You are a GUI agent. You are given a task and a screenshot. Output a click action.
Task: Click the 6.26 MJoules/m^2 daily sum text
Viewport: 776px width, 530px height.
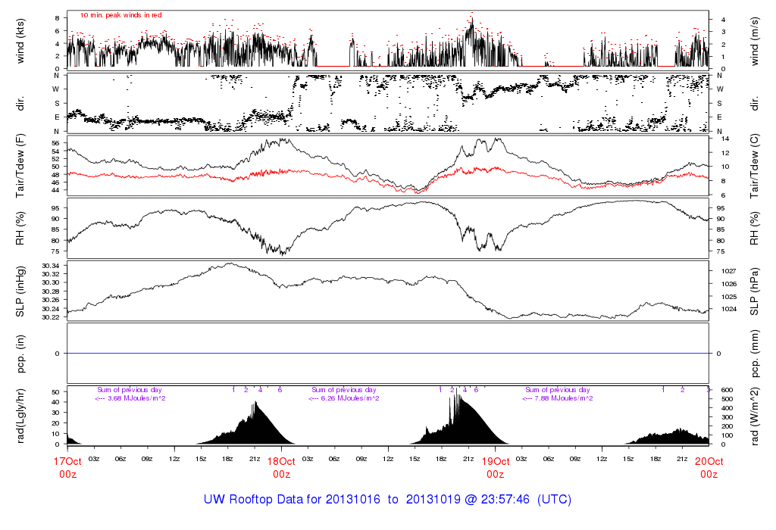click(344, 398)
